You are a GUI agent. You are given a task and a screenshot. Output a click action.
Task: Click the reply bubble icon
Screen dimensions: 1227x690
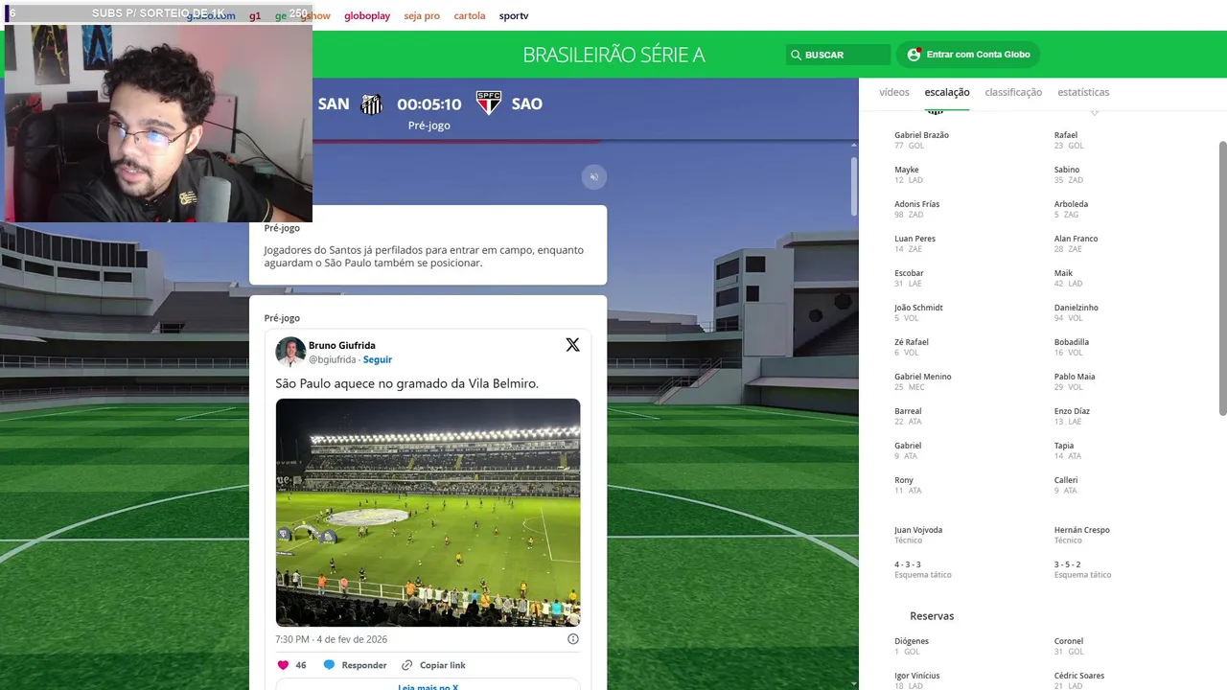click(329, 665)
